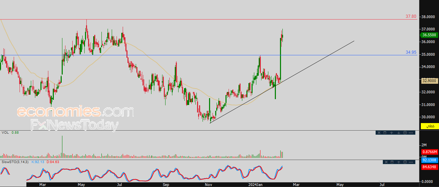This screenshot has height=187, width=439.
Task: Click the 2024Jan date axis label
Action: point(256,185)
